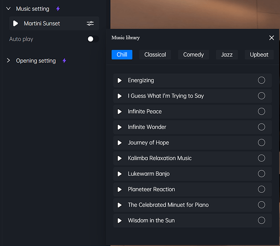280x246 pixels.
Task: Expand the Opening setting section
Action: pos(8,61)
